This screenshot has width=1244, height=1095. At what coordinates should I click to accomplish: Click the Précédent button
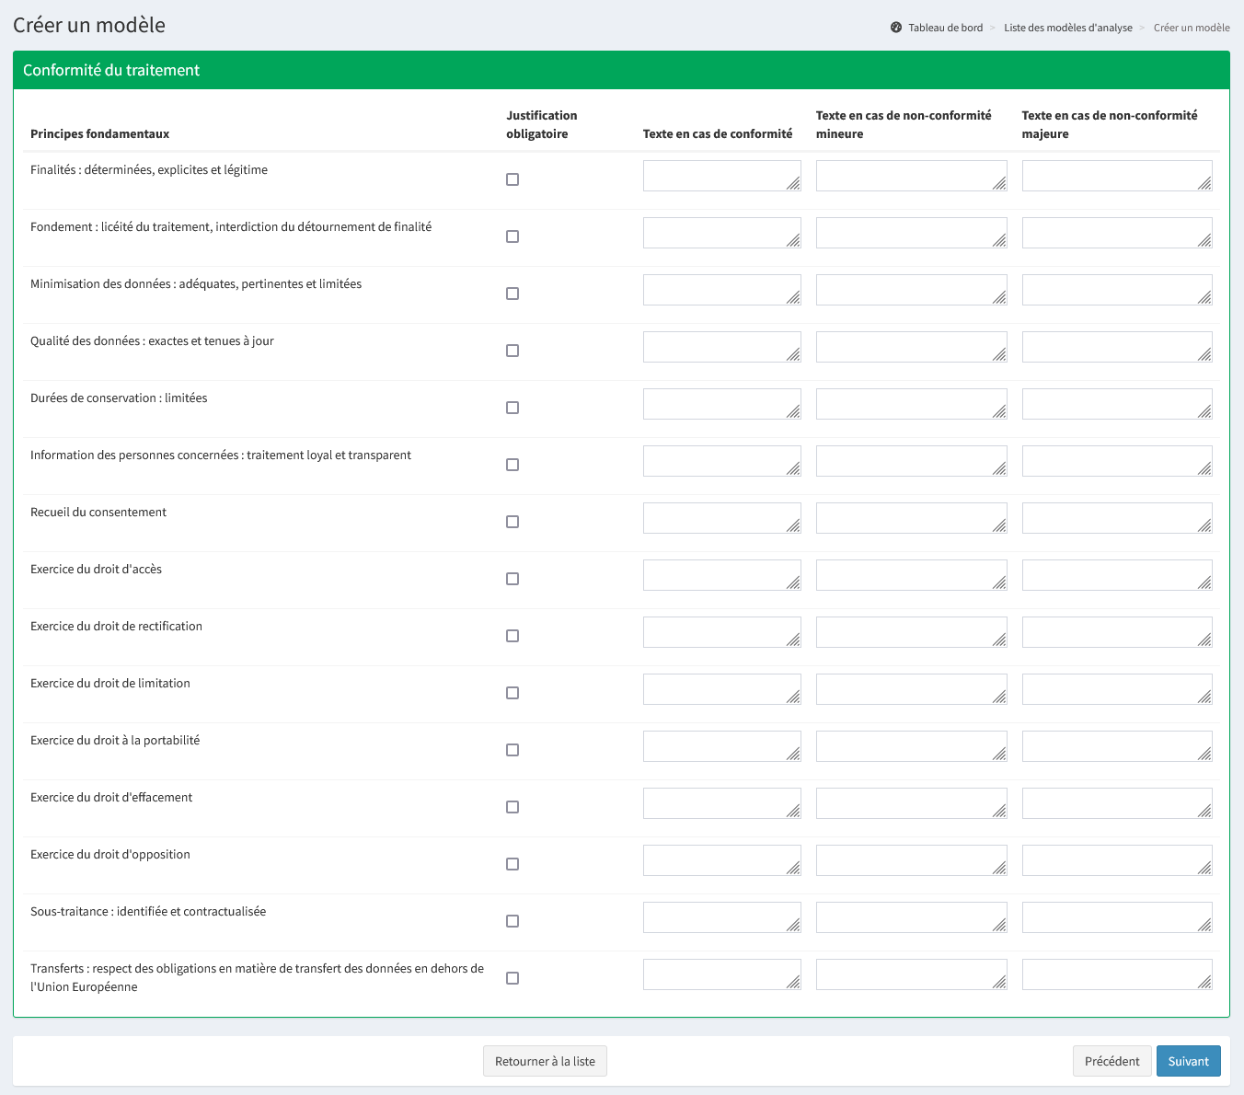(x=1112, y=1061)
